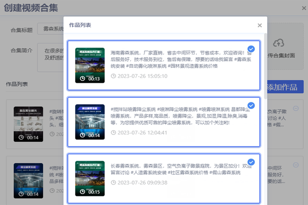Image resolution: width=308 pixels, height=205 pixels.
Task: Click the 添加作品 button behind the dialog
Action: tap(285, 87)
